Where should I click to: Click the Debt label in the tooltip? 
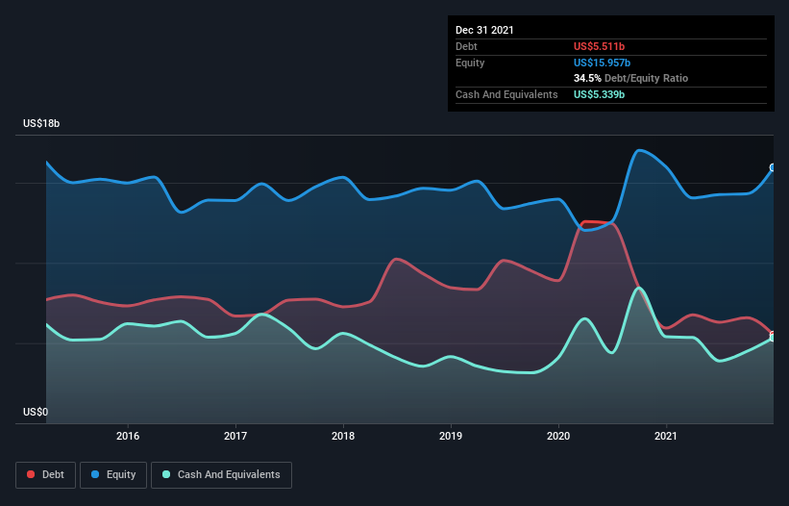click(x=466, y=46)
